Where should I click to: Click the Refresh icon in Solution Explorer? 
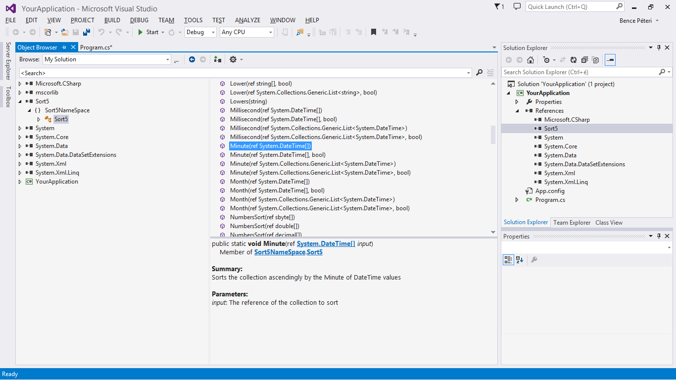click(x=573, y=60)
